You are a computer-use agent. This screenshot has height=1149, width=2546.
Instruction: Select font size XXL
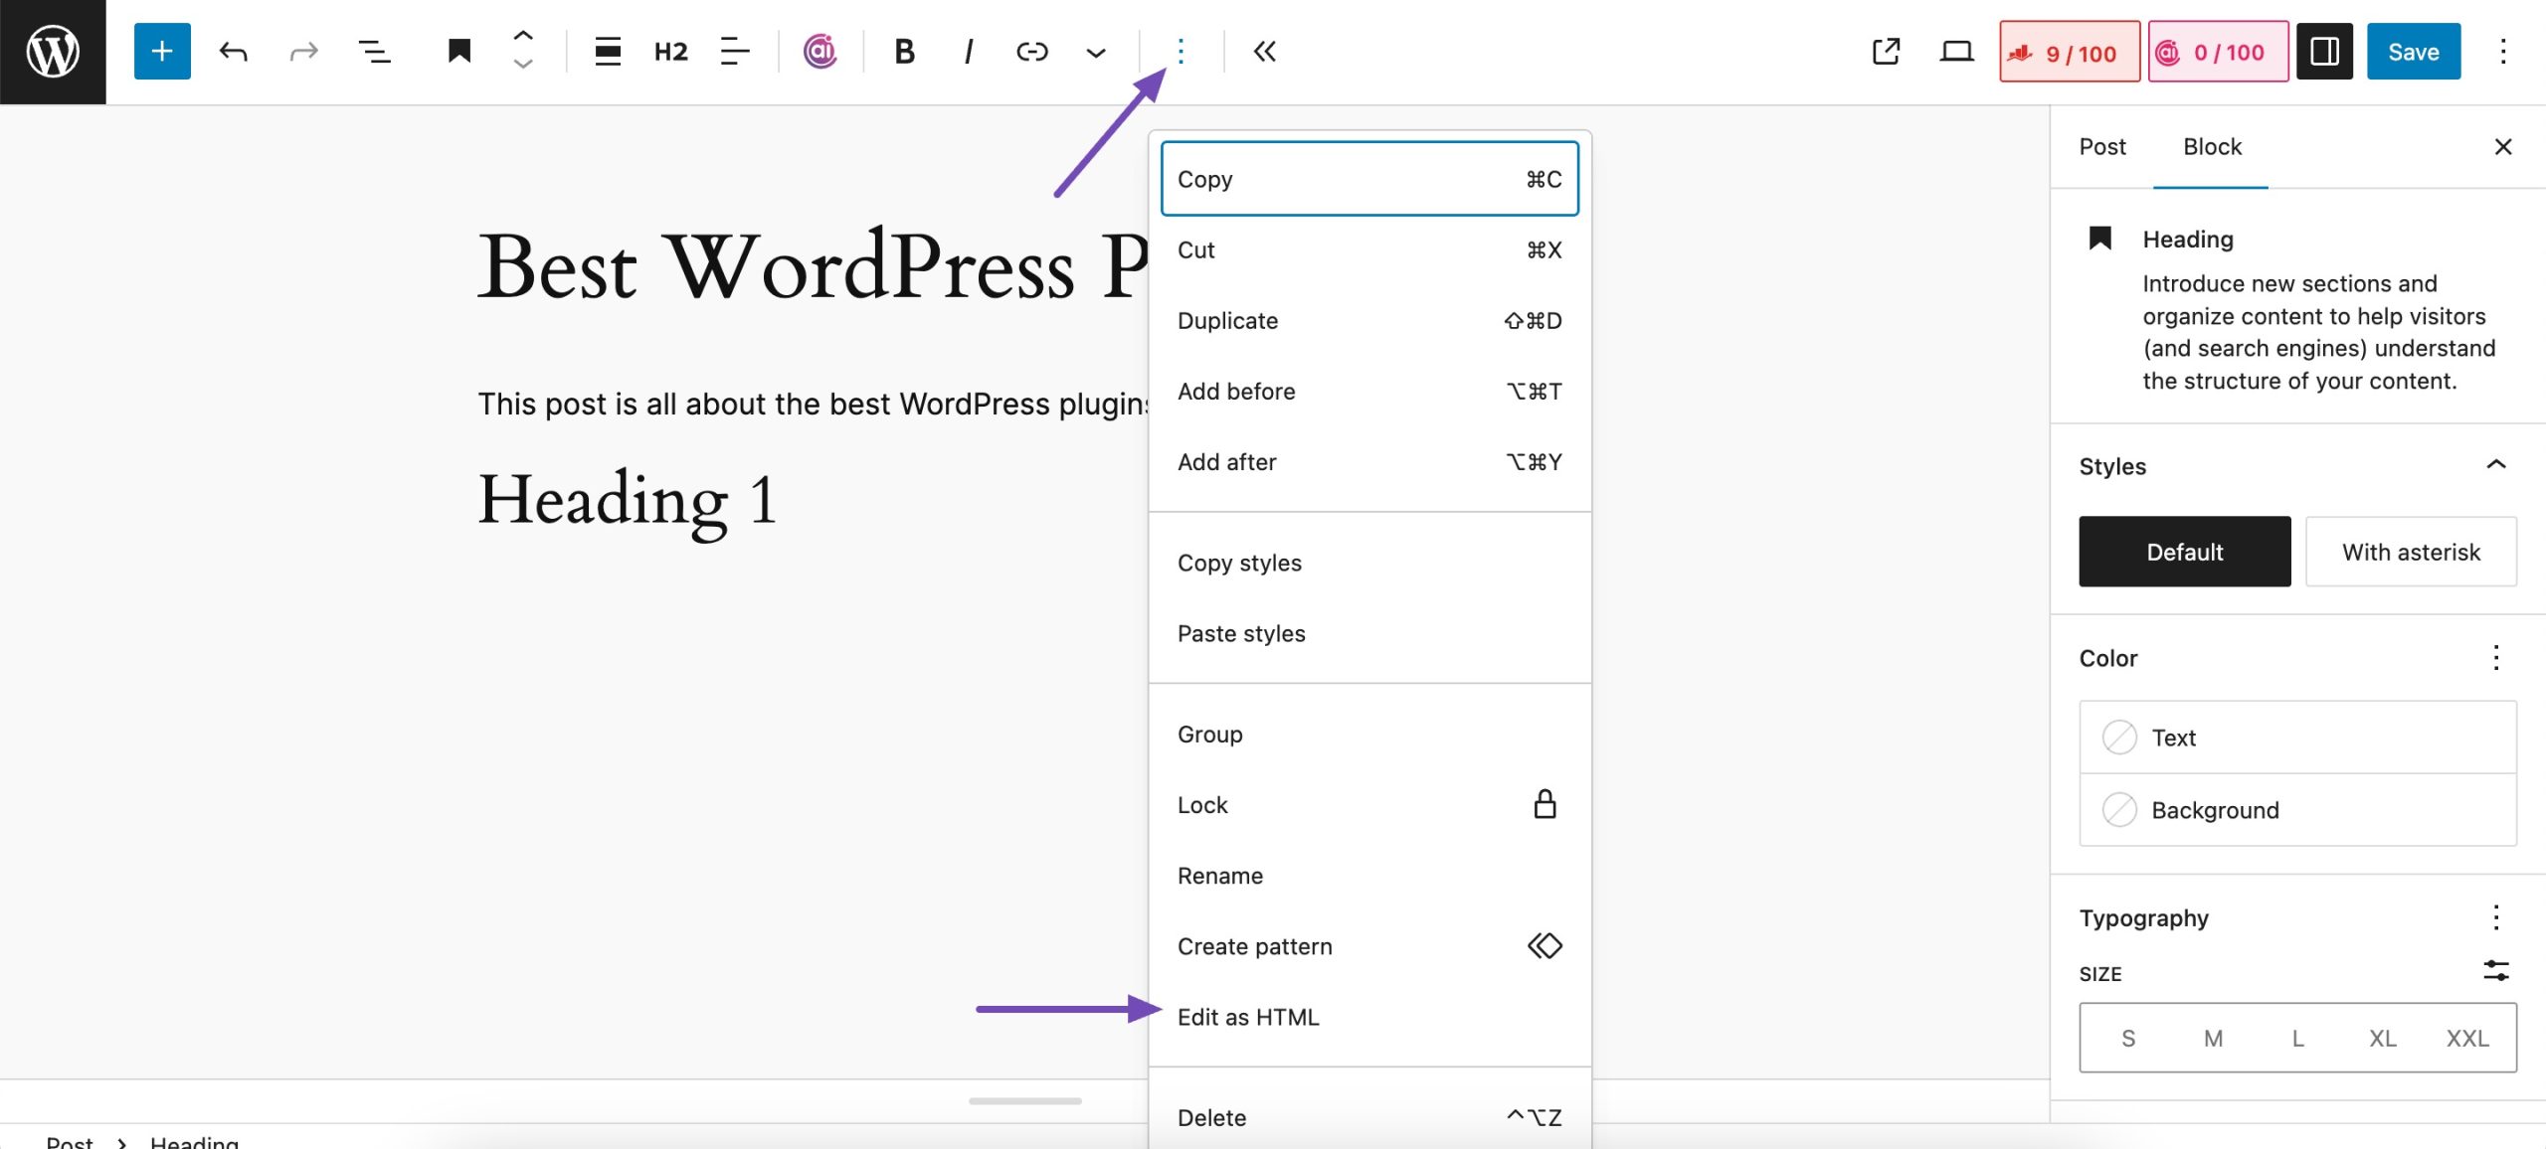click(x=2467, y=1038)
